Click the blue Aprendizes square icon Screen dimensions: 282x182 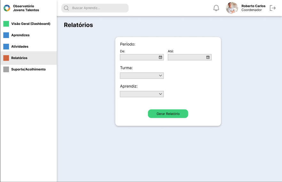[x=6, y=35]
